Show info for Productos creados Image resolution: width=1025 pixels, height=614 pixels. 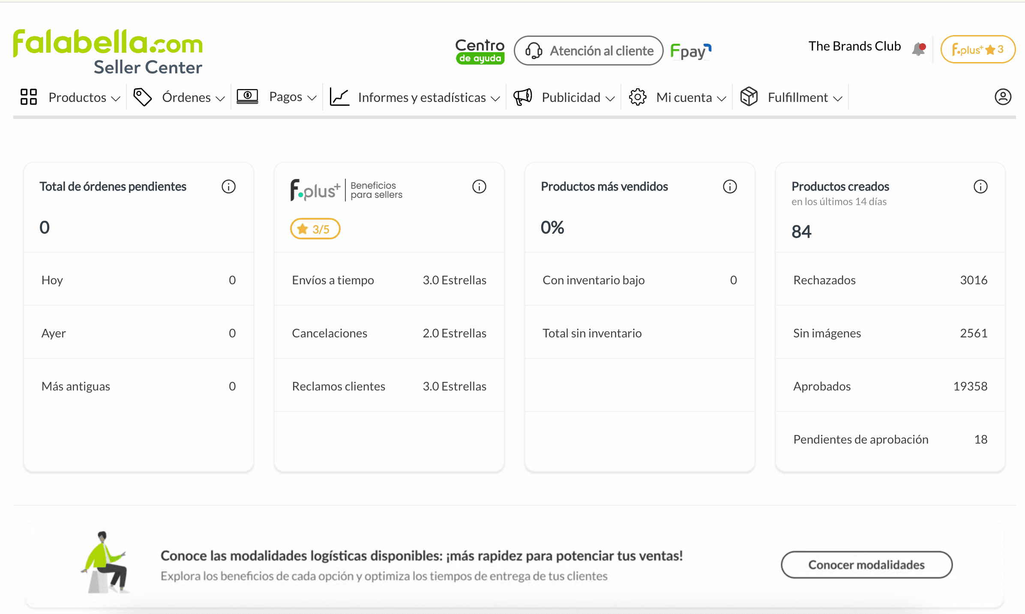pyautogui.click(x=980, y=187)
